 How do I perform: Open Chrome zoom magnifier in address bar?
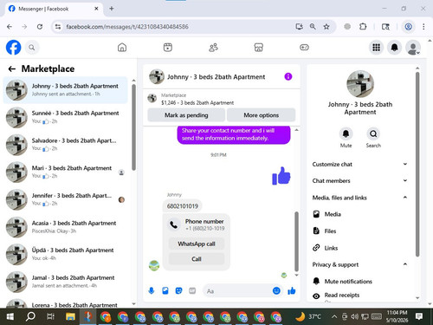coord(313,27)
